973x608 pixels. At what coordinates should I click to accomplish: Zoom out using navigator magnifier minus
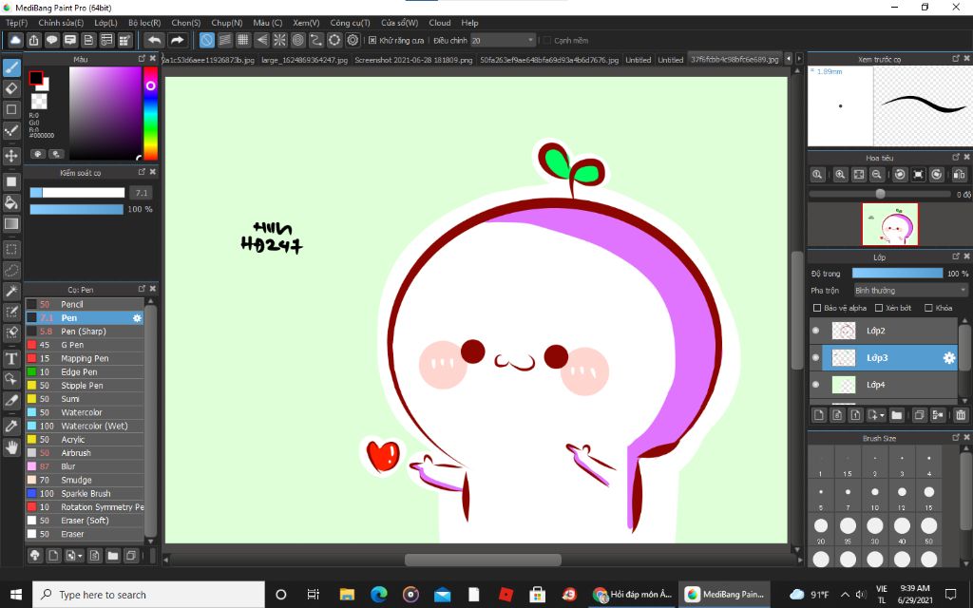(876, 175)
